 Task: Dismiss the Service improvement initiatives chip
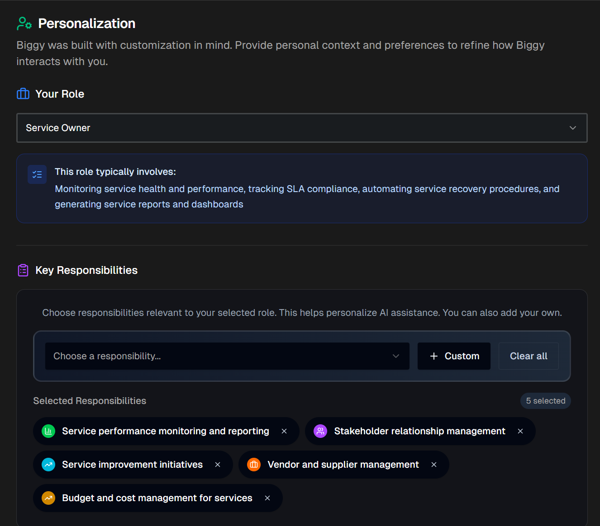click(218, 464)
